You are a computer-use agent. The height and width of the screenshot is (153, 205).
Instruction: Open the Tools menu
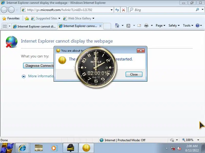pyautogui.click(x=188, y=25)
